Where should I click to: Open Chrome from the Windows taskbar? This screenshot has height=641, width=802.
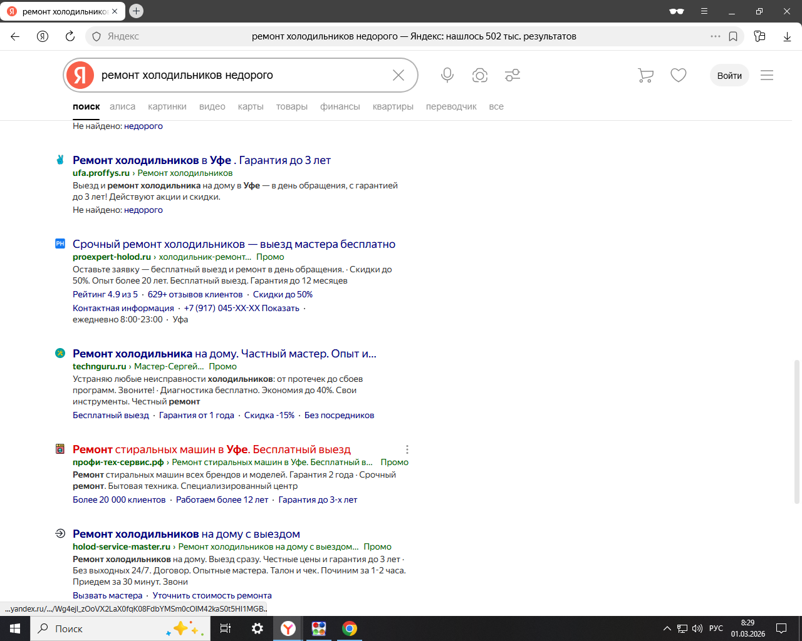350,628
